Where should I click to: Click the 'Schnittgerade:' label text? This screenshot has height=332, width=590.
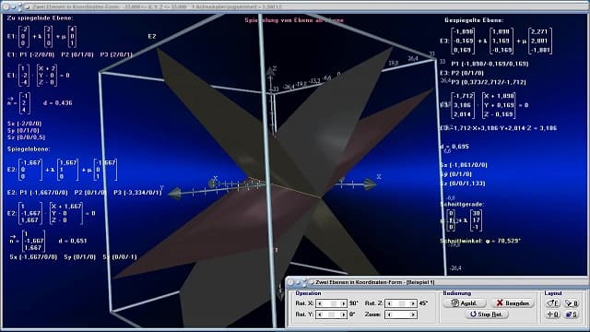coord(462,205)
